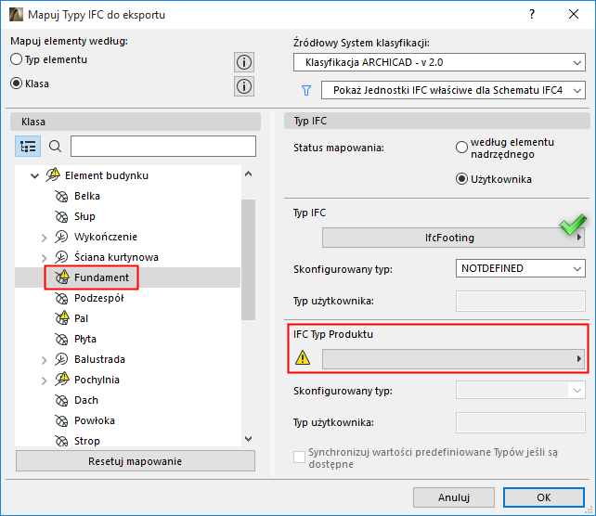Click the help question mark in title bar

tap(531, 15)
